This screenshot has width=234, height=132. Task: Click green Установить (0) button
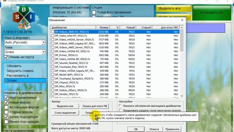(212, 13)
